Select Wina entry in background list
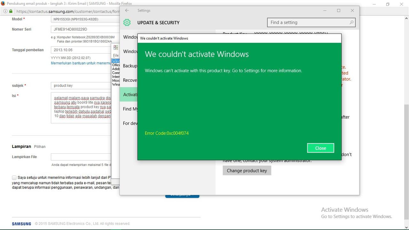409x230 pixels. coord(116,84)
